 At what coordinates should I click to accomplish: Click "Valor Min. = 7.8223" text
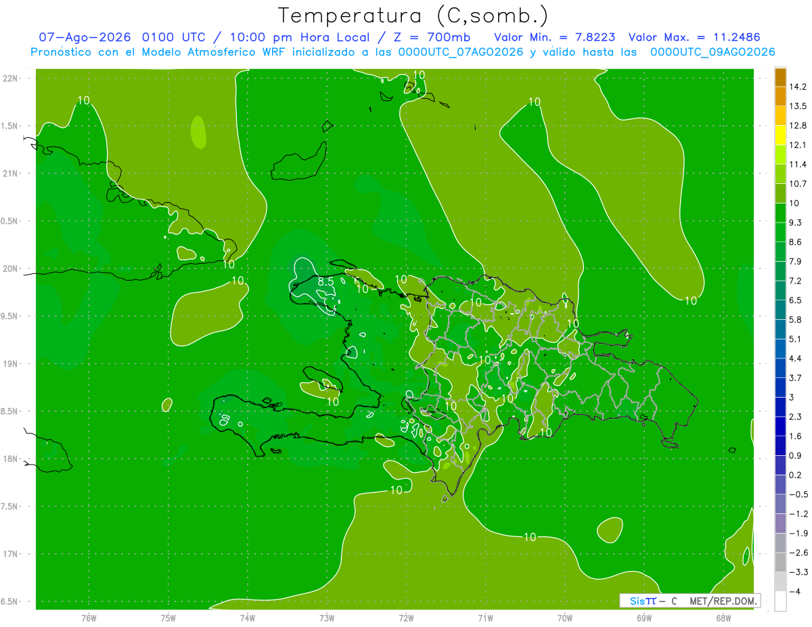pyautogui.click(x=556, y=37)
